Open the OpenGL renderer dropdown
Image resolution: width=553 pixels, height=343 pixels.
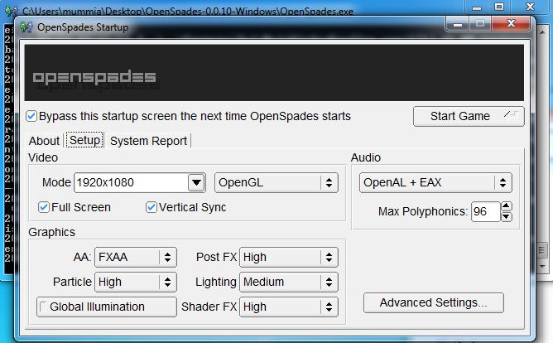point(276,182)
